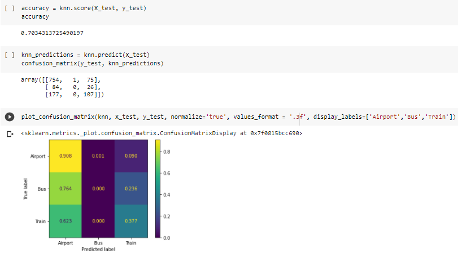Place cursor in the accuracy = knn.score line
Image resolution: width=458 pixels, height=254 pixels.
click(x=85, y=8)
